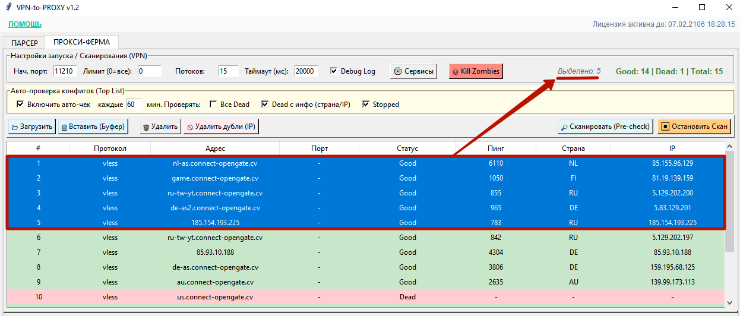Toggle the Stopped checkbox
Screen dimensions: 740x316
pos(366,105)
